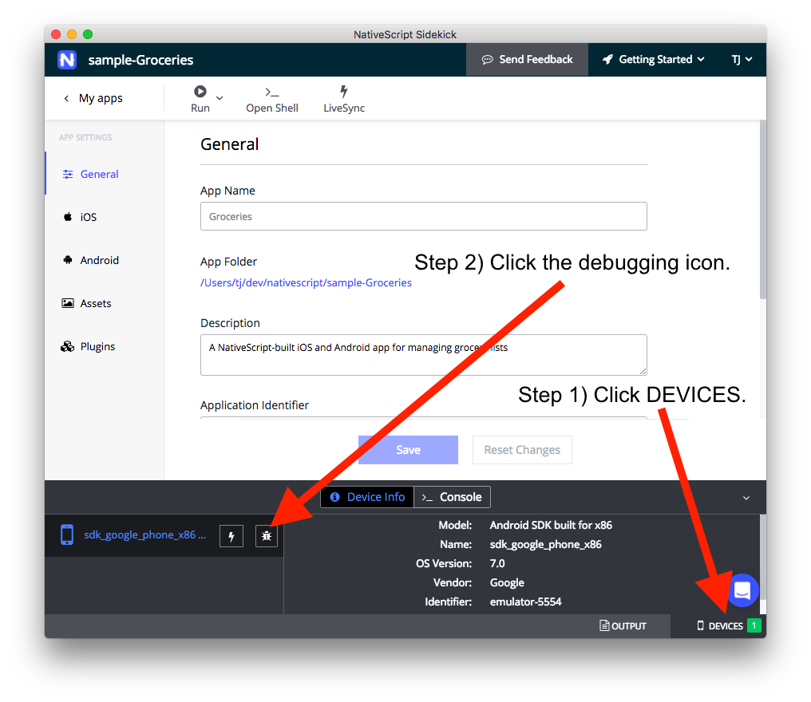Select the iOS settings section
This screenshot has height=702, width=811.
tap(88, 217)
